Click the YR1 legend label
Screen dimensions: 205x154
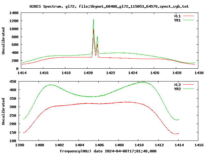(x=177, y=20)
